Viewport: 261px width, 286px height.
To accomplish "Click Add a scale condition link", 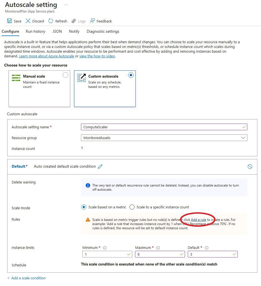I will [x=29, y=278].
